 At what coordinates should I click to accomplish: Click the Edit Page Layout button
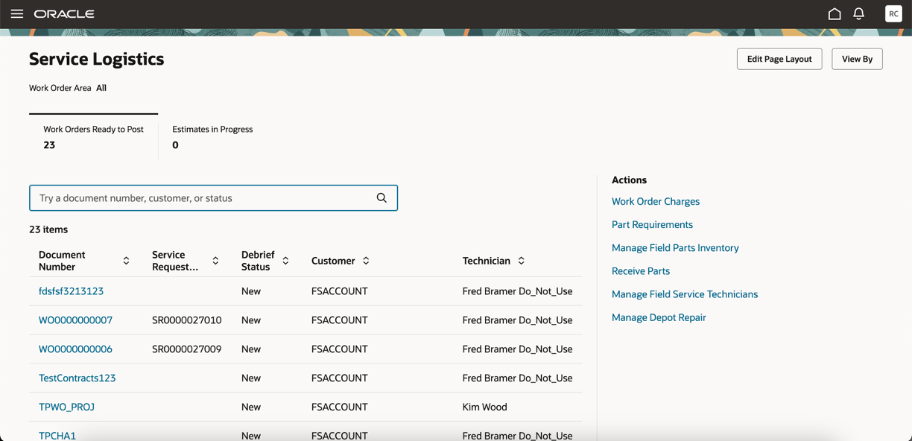click(x=779, y=59)
